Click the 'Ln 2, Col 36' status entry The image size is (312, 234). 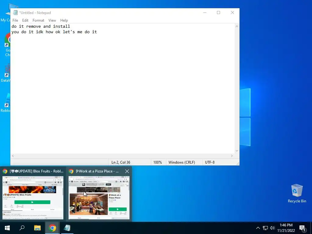click(121, 162)
